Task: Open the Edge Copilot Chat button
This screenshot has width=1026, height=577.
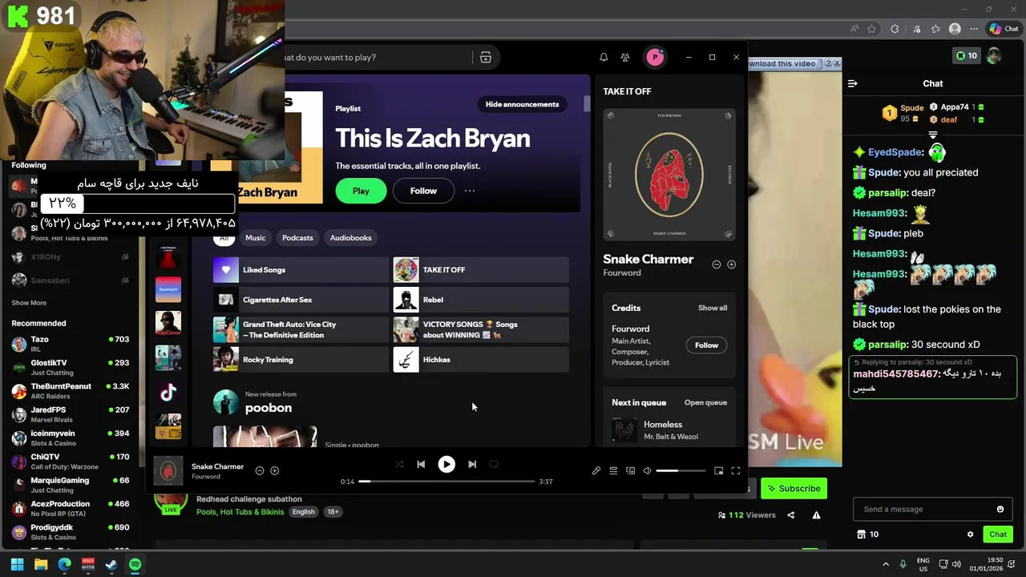Action: pyautogui.click(x=1003, y=29)
